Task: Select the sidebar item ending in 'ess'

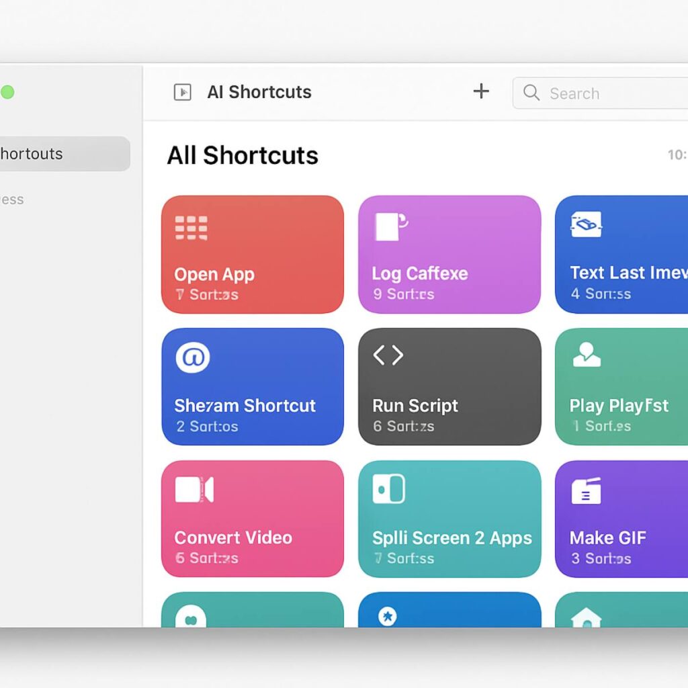Action: click(x=12, y=200)
